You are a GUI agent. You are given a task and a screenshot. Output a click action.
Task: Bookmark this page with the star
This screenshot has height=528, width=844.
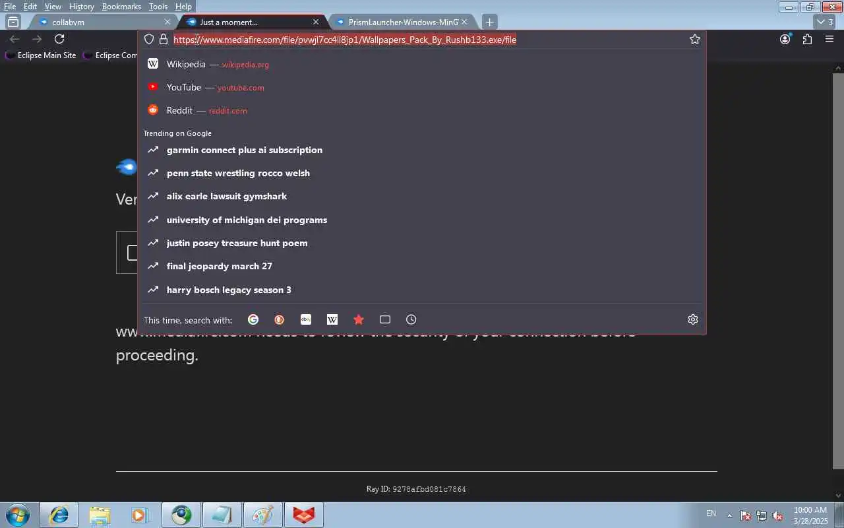pos(694,39)
